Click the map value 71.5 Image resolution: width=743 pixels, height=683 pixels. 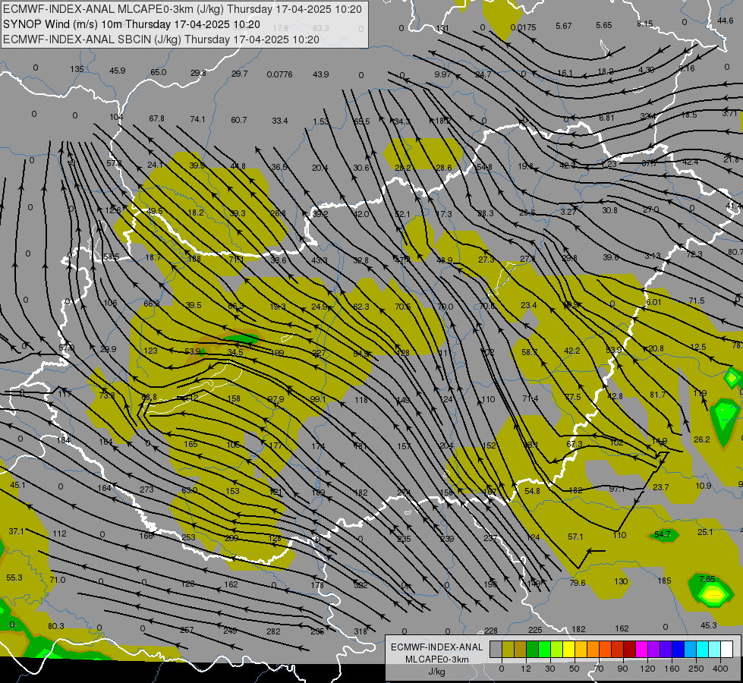tap(697, 301)
